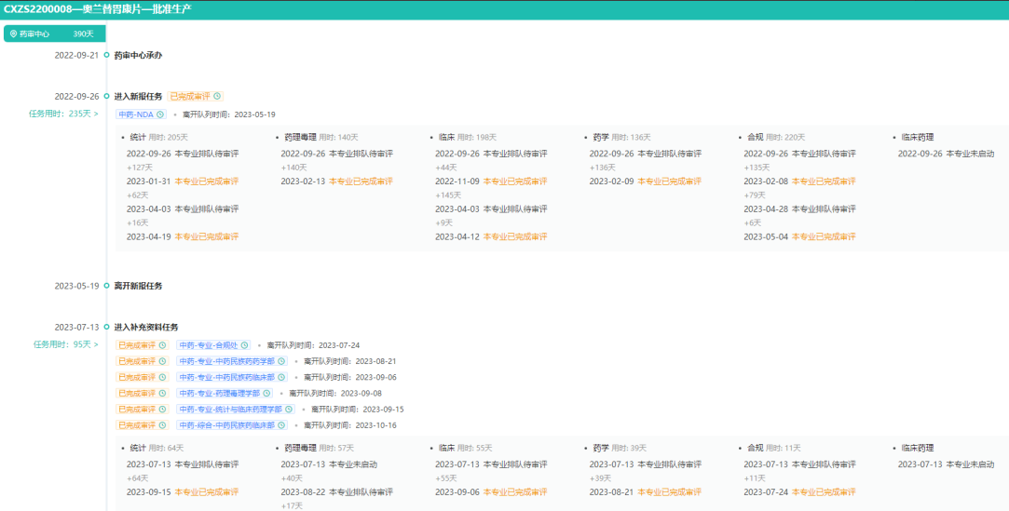Click the clock icon on 中药-专业-中药民族药临床部 tag
Image resolution: width=1009 pixels, height=511 pixels.
point(280,377)
